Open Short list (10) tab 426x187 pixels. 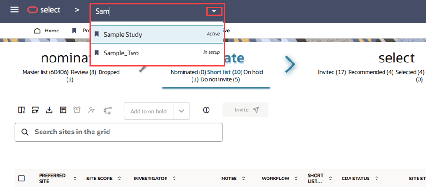point(225,72)
